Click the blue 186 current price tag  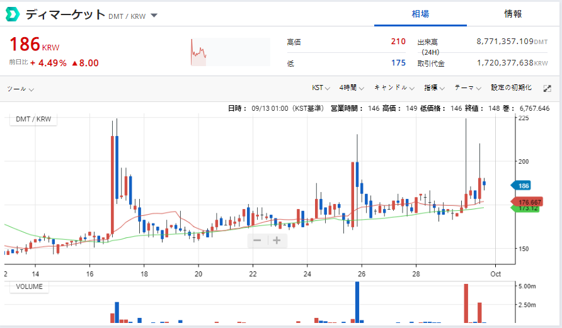click(523, 186)
